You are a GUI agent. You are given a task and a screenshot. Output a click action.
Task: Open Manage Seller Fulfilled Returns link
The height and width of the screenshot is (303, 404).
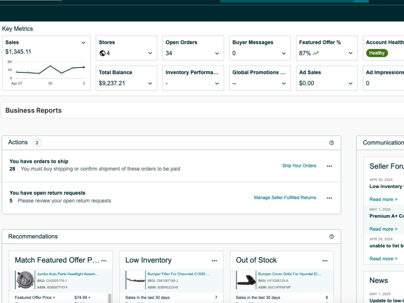click(x=285, y=198)
